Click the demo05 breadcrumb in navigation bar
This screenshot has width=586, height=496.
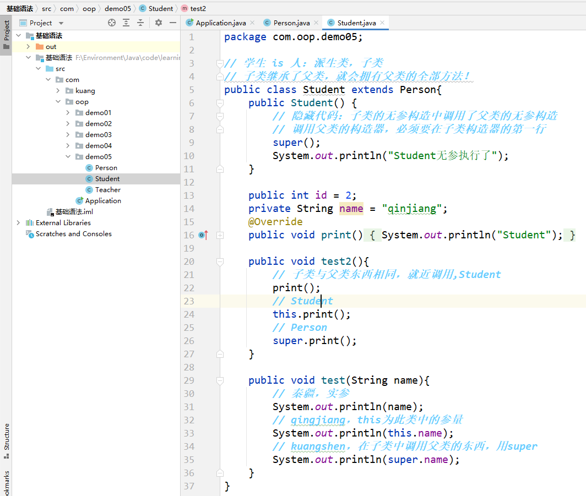pyautogui.click(x=118, y=8)
